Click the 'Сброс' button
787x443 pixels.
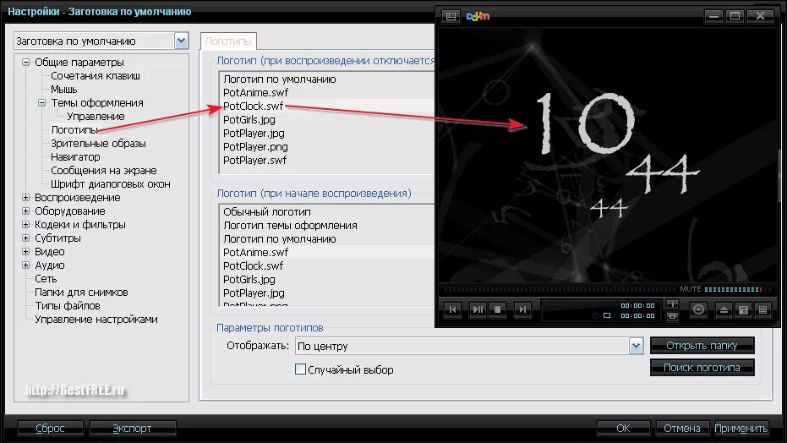pos(50,429)
